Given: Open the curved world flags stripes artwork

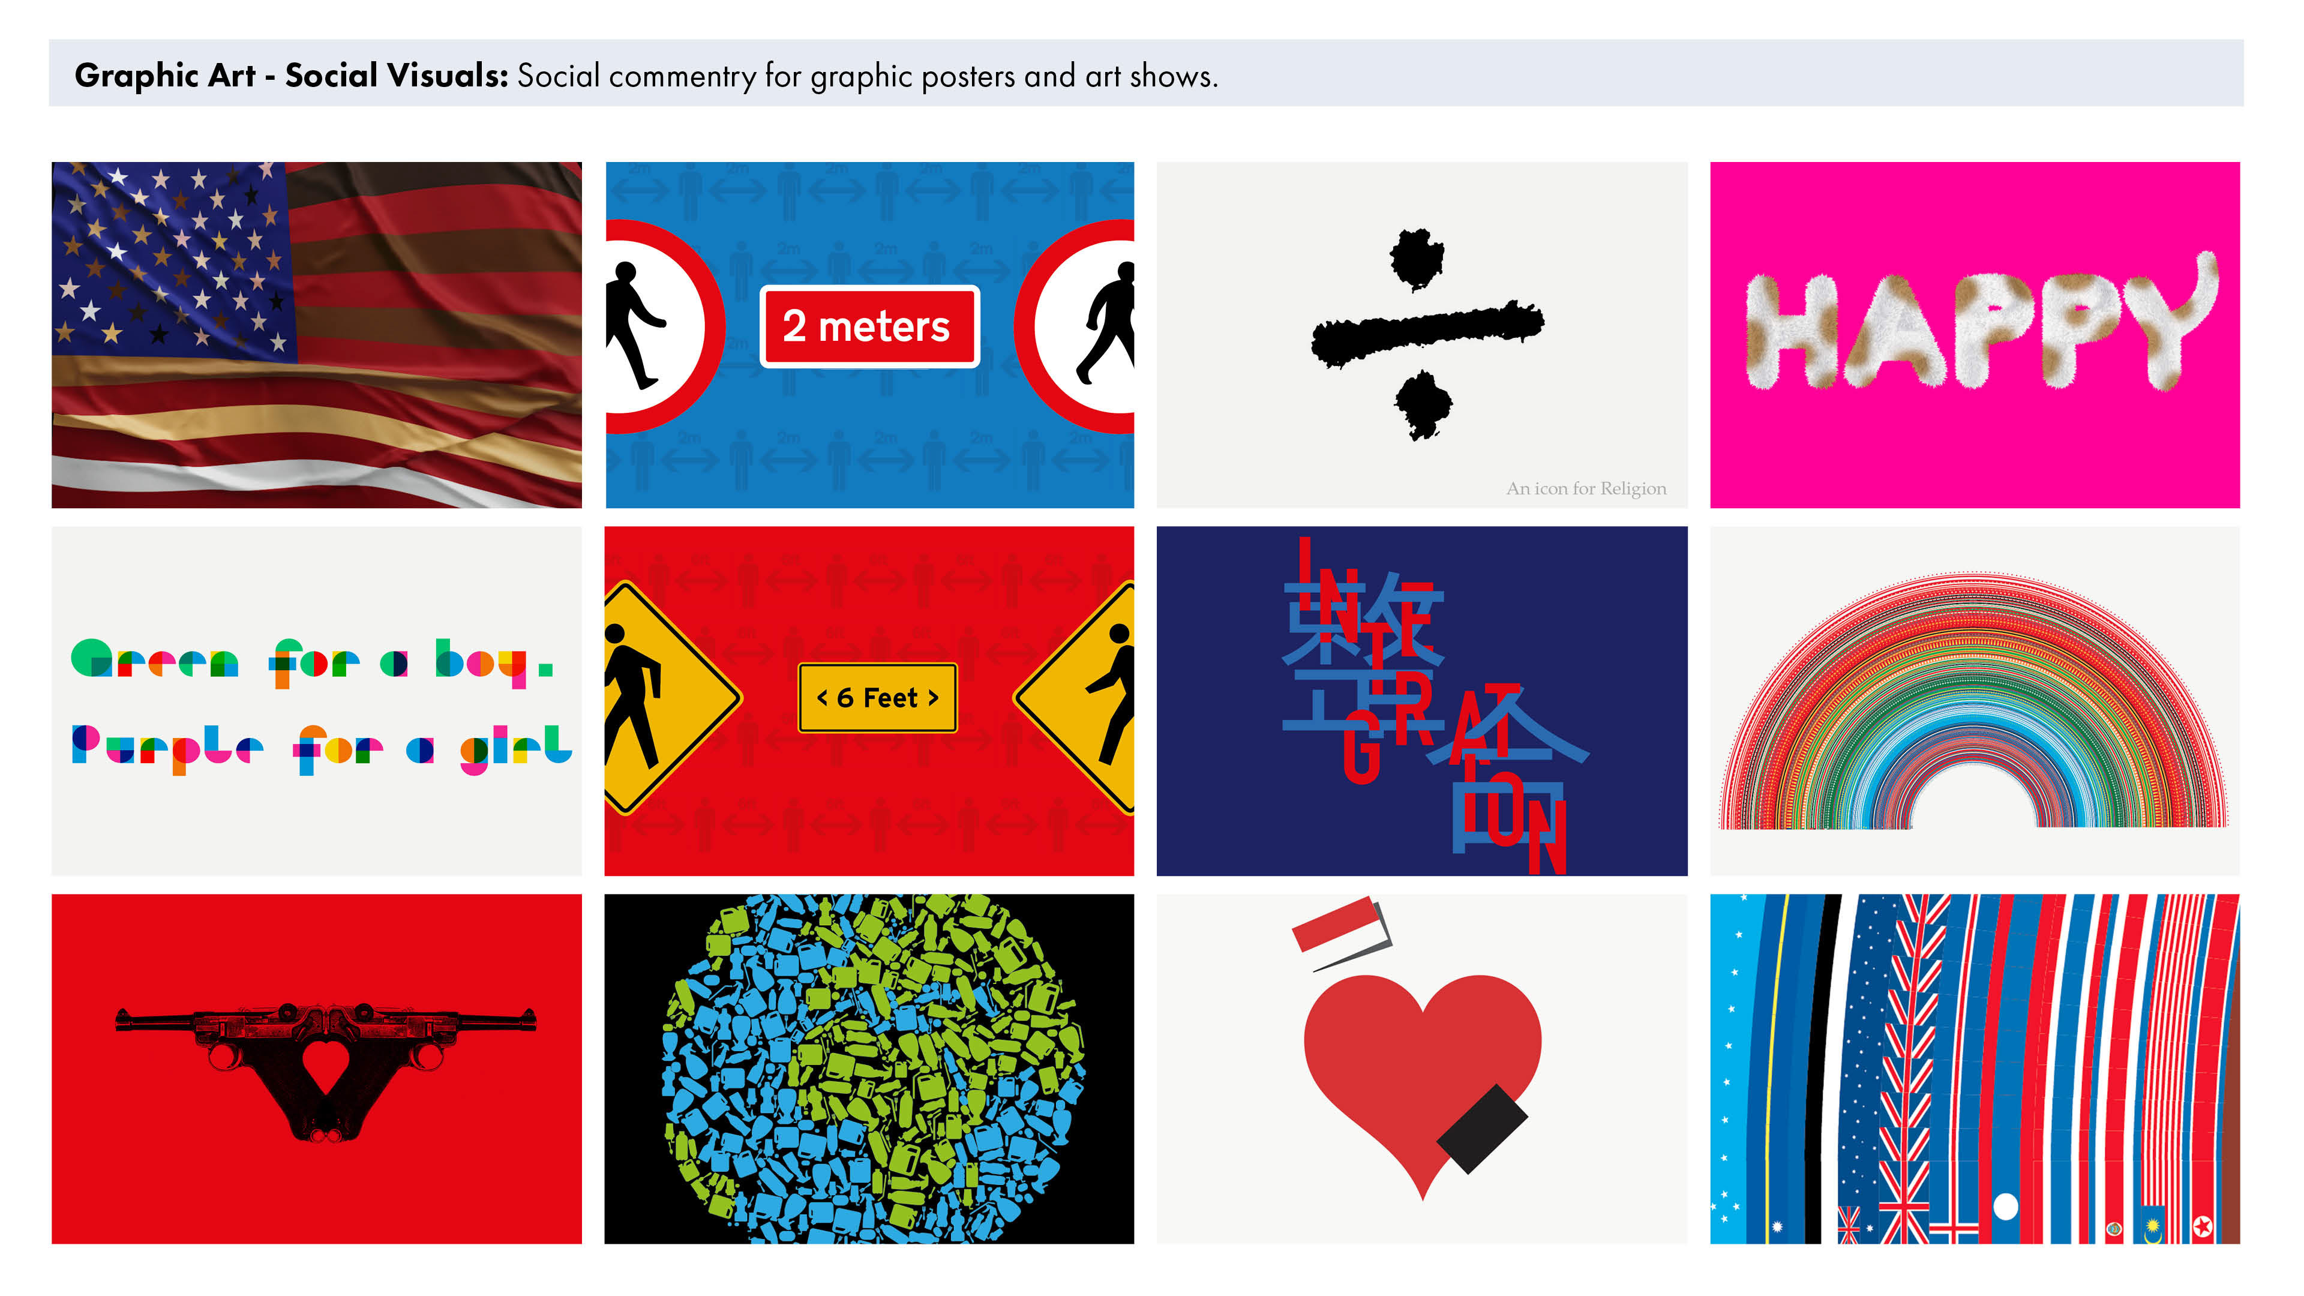Looking at the screenshot, I should coord(1975,1069).
